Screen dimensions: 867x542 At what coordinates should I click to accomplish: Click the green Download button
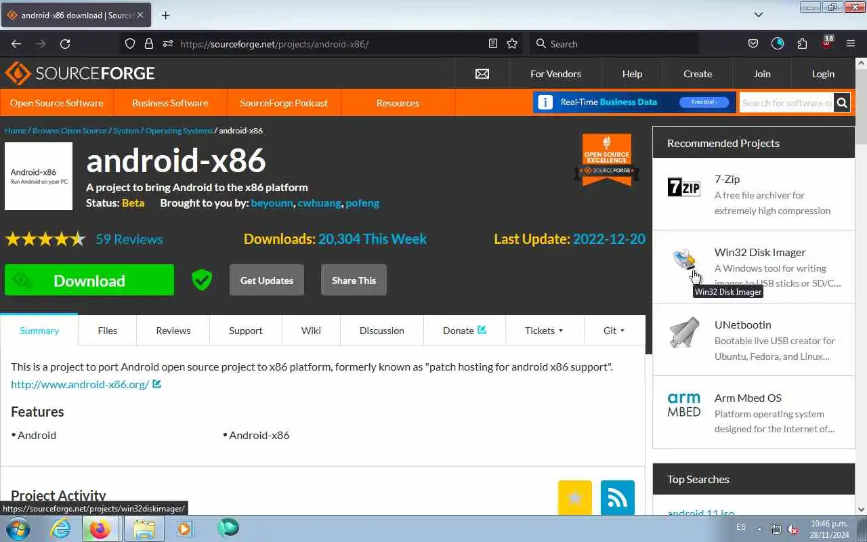[x=89, y=280]
